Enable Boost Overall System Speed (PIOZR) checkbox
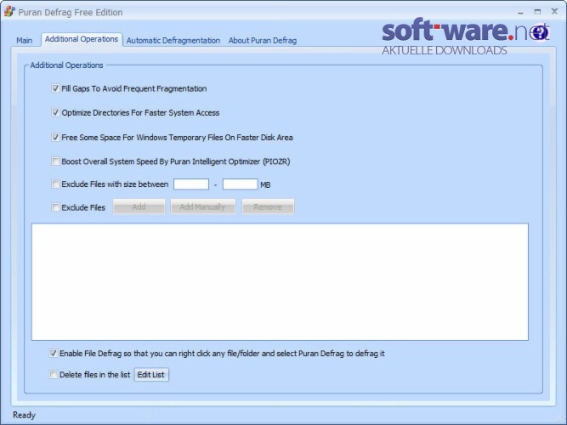This screenshot has width=567, height=425. click(55, 161)
